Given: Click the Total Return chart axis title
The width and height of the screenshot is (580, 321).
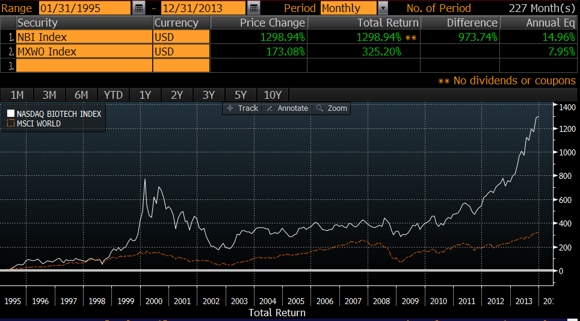Looking at the screenshot, I should (x=277, y=313).
